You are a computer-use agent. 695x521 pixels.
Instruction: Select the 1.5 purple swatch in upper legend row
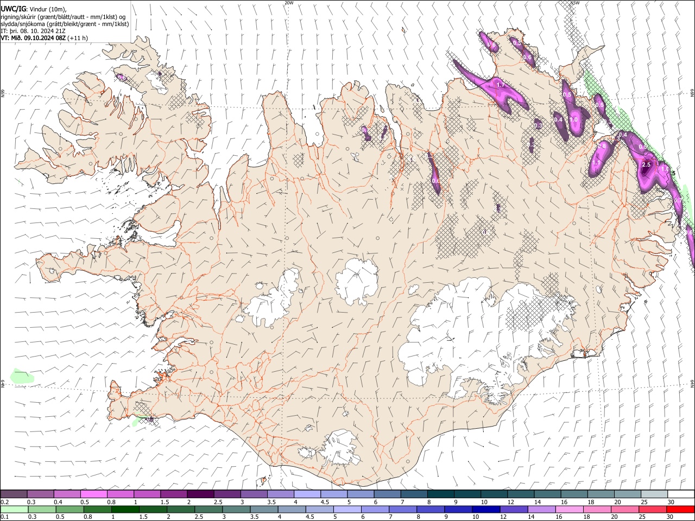point(174,494)
